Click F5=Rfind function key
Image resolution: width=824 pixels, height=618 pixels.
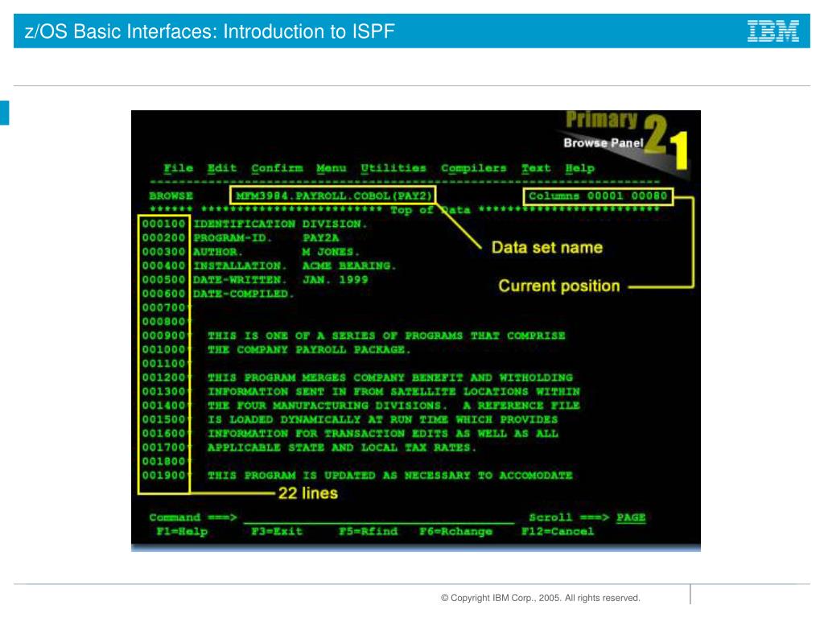tap(368, 531)
